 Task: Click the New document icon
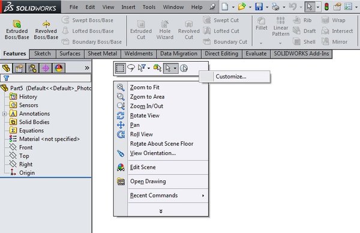[x=225, y=7]
